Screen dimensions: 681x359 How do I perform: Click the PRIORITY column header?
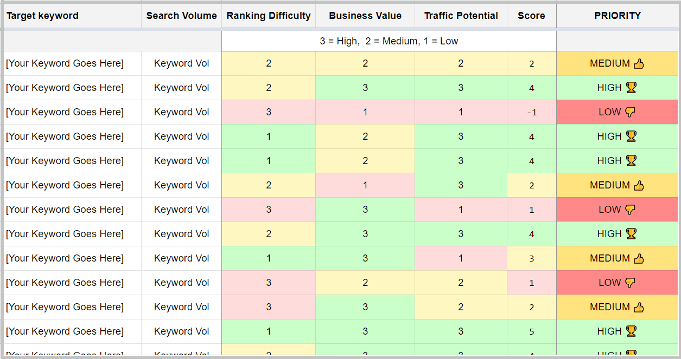[x=618, y=16]
